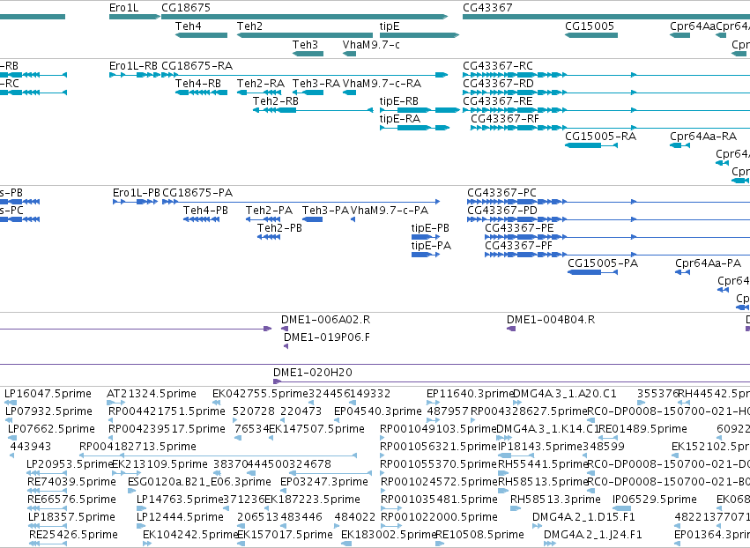Click the Teh3 gene feature

click(x=308, y=54)
